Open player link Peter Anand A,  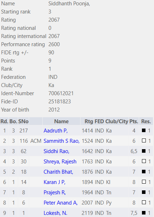(61, 202)
